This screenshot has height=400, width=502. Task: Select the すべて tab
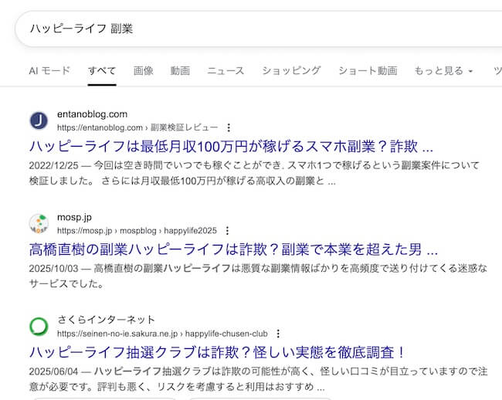pos(102,71)
